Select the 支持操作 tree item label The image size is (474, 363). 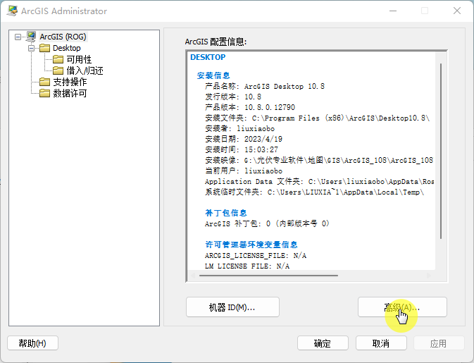[x=70, y=82]
